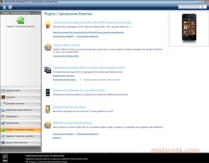Click the Renombrador de episodios icon
The image size is (209, 163).
(48, 109)
